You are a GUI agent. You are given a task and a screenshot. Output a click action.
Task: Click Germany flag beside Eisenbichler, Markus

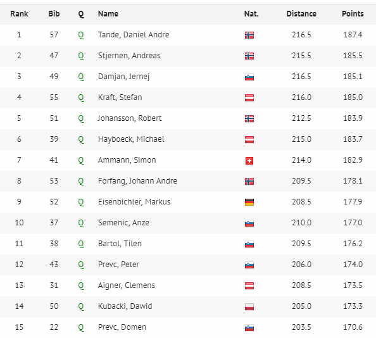tap(249, 203)
